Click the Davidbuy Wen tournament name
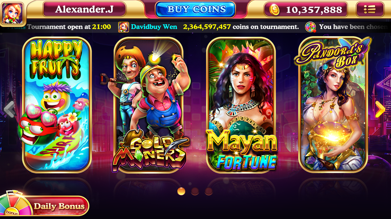The image size is (391, 219). pos(154,27)
